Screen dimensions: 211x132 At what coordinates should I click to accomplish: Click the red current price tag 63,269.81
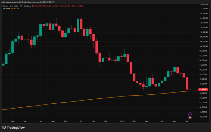pos(203,89)
